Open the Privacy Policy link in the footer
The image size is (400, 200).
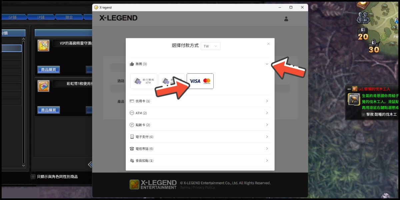204,187
